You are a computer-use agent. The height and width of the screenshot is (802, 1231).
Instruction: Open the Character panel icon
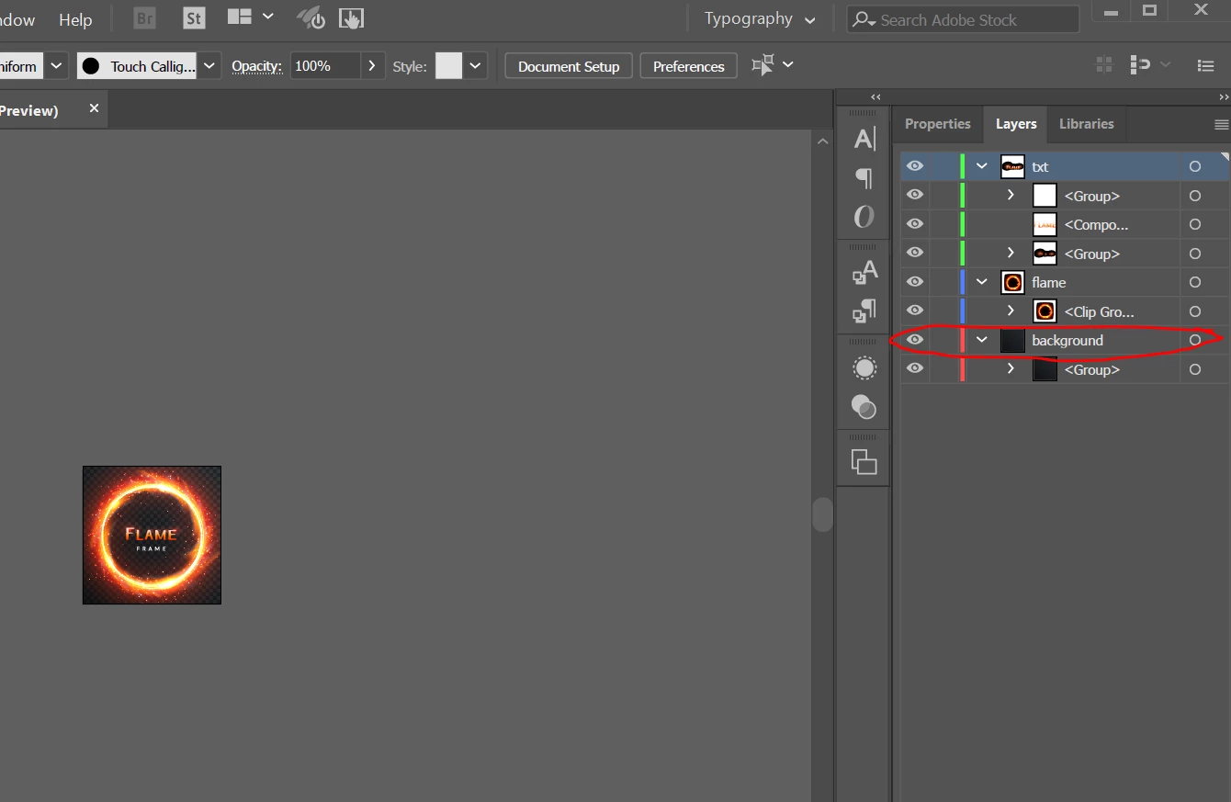point(864,139)
